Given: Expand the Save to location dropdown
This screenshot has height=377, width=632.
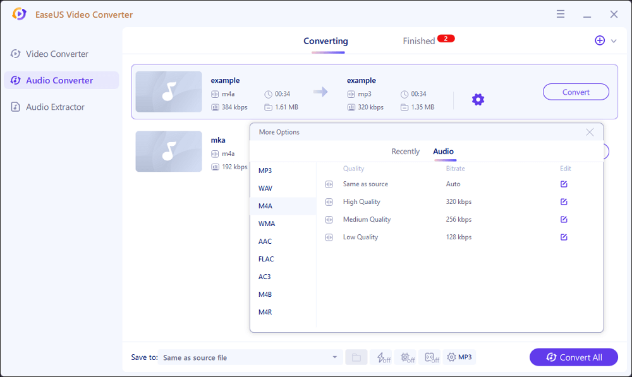Looking at the screenshot, I should coord(334,357).
